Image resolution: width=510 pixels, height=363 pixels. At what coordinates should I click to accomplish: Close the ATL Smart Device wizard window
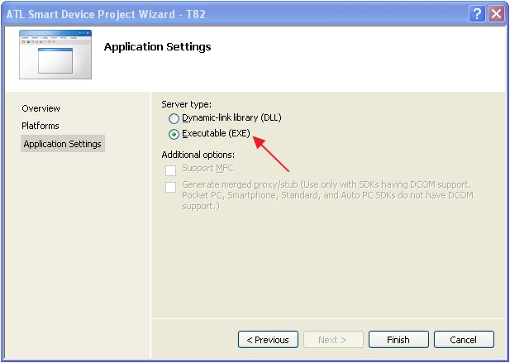tap(496, 13)
